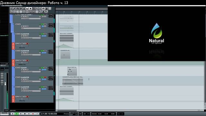The image size is (206, 116).
Task: Click the Sylenth1 track pan readout
Action: [x=51, y=70]
